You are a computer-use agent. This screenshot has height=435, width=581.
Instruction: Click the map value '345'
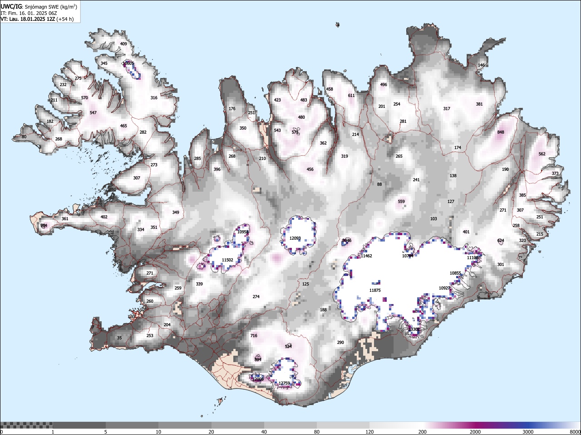[x=104, y=63]
